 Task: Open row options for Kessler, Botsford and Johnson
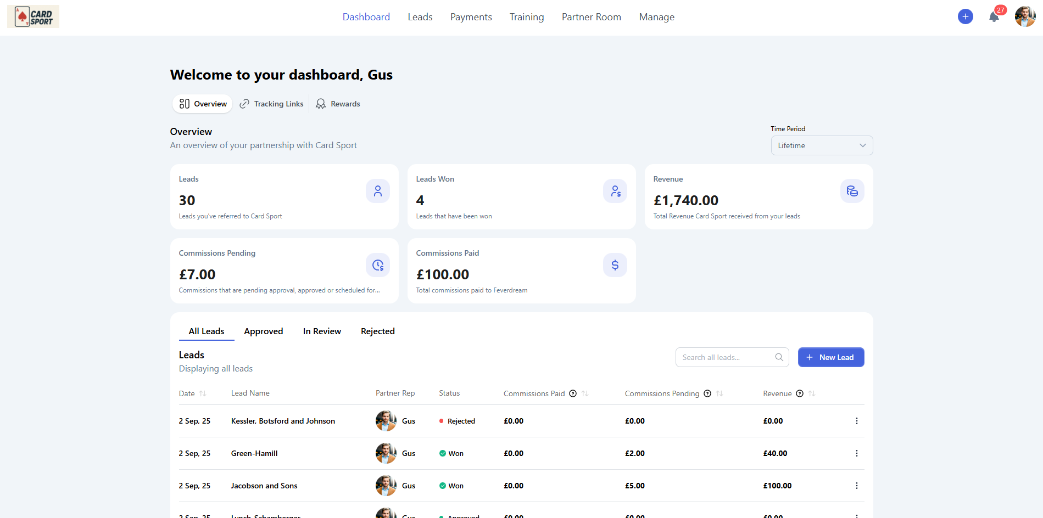point(856,421)
